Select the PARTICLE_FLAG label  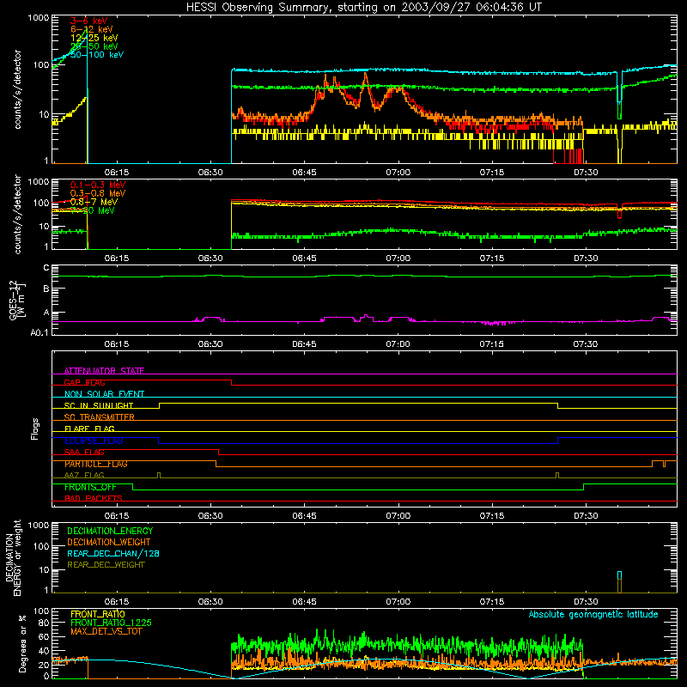96,464
